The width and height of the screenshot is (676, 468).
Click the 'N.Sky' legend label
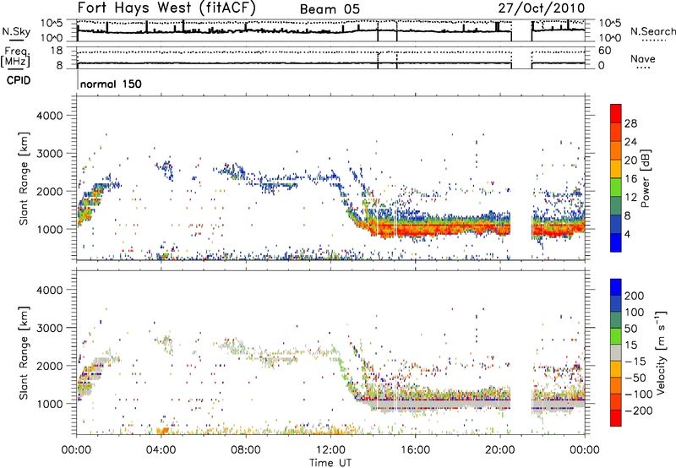(x=16, y=31)
